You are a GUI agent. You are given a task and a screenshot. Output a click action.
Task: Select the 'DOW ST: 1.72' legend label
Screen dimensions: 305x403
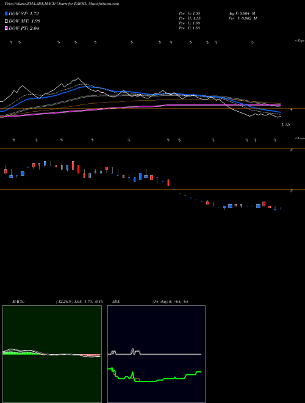pyautogui.click(x=24, y=13)
